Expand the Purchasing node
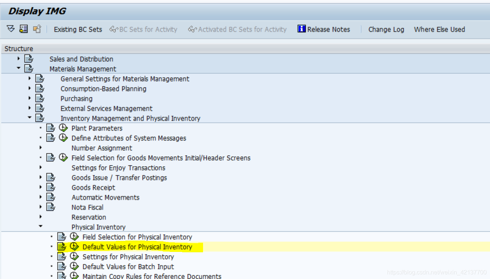 coord(29,98)
